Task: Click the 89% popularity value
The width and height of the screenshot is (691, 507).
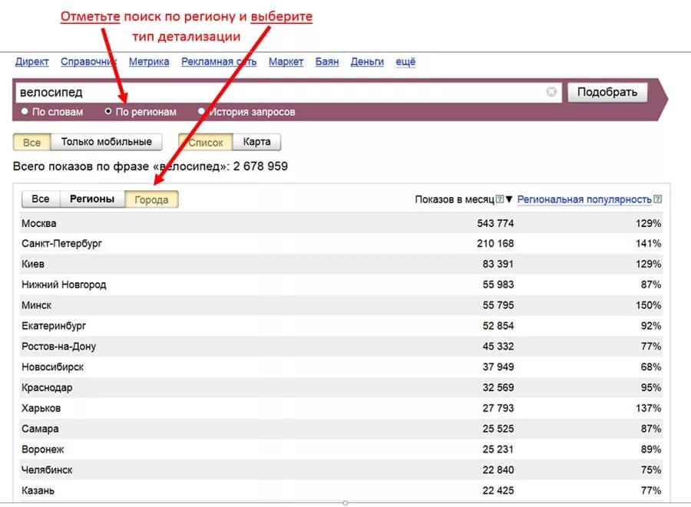Action: 651,449
